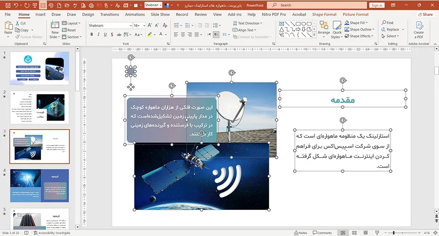Screen dimensions: 439x236
Task: Click the Cut command
Action: click(21, 23)
